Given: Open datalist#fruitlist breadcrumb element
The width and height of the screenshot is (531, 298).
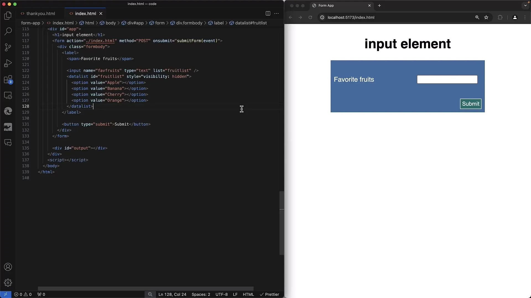Looking at the screenshot, I should [x=248, y=23].
